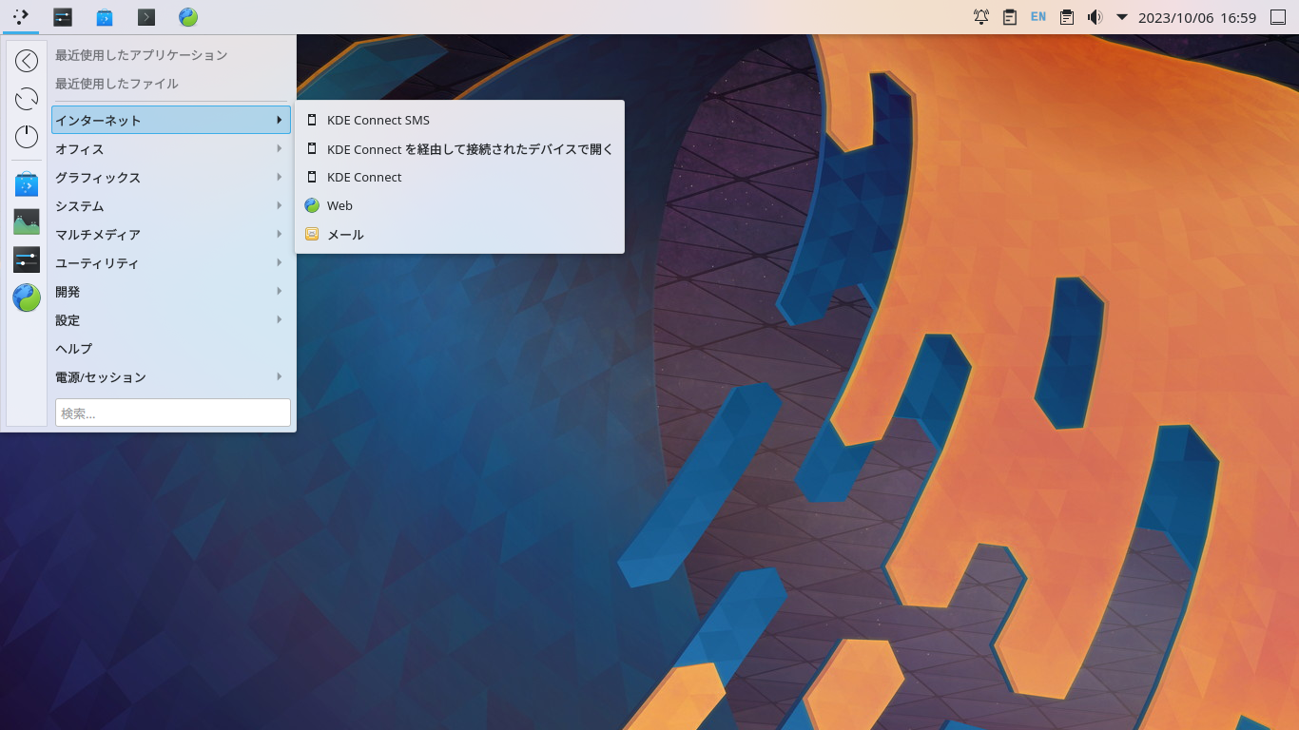Select the インターネット category
The height and width of the screenshot is (730, 1299).
click(171, 120)
